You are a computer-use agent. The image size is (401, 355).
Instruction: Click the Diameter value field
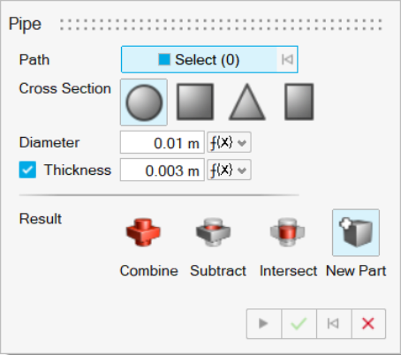coord(163,142)
